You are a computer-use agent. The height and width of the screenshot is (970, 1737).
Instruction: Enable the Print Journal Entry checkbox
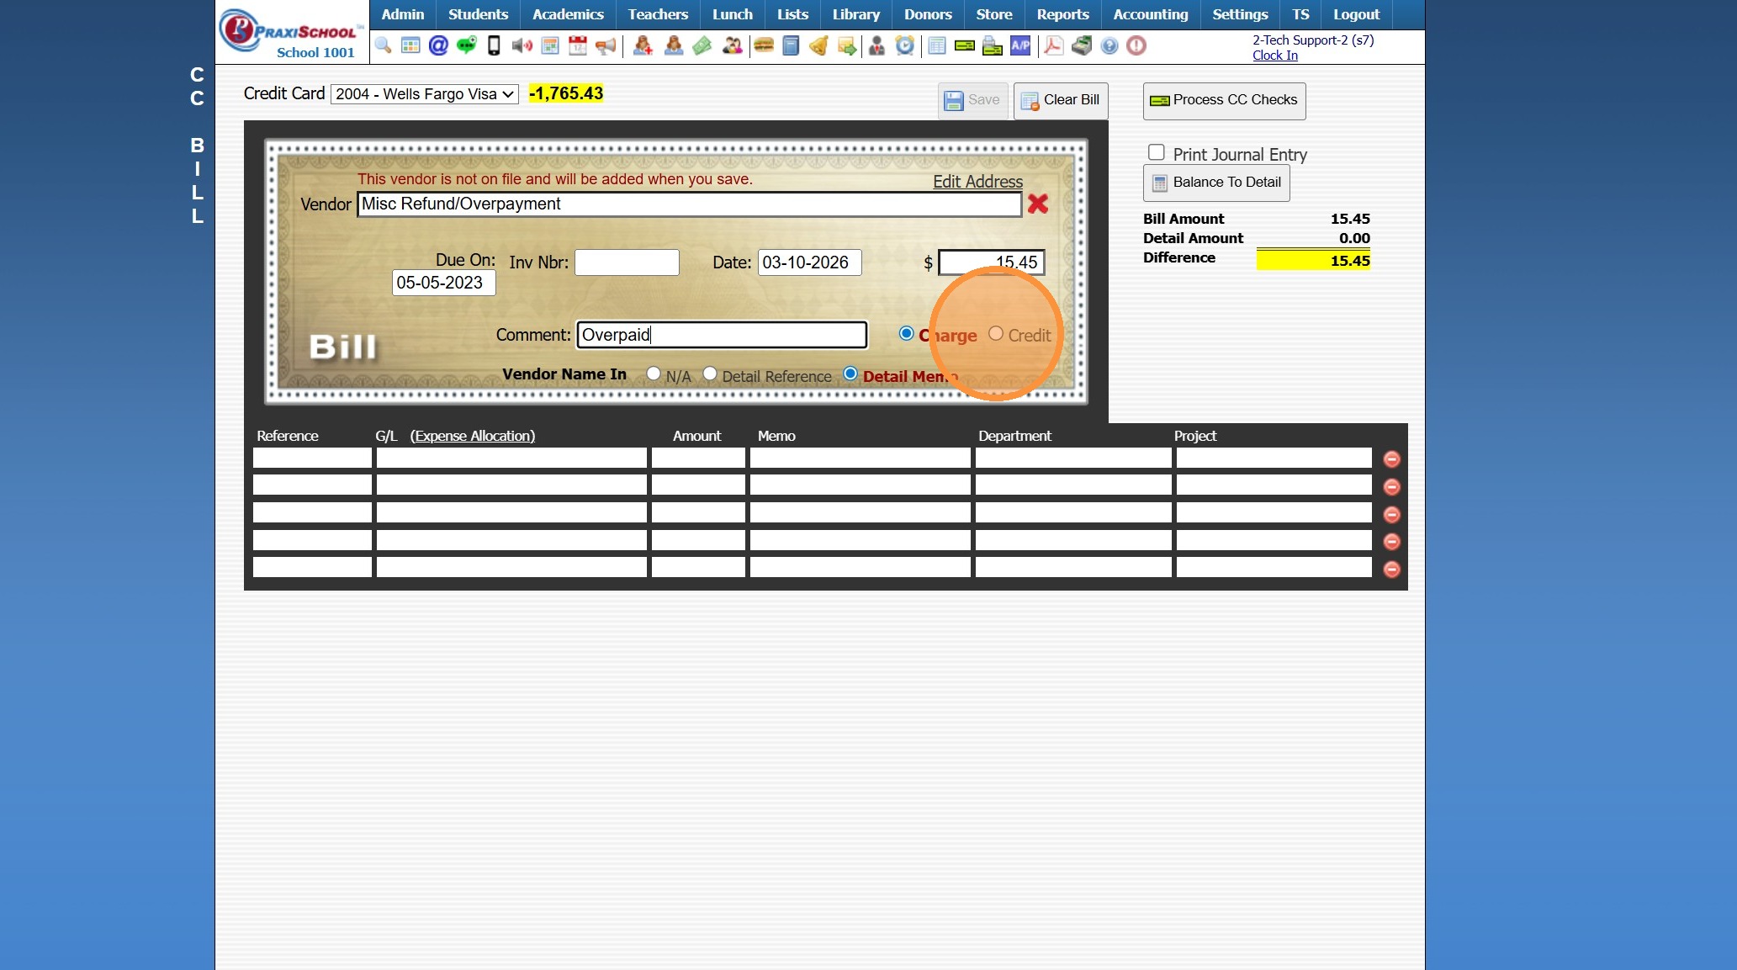coord(1157,152)
